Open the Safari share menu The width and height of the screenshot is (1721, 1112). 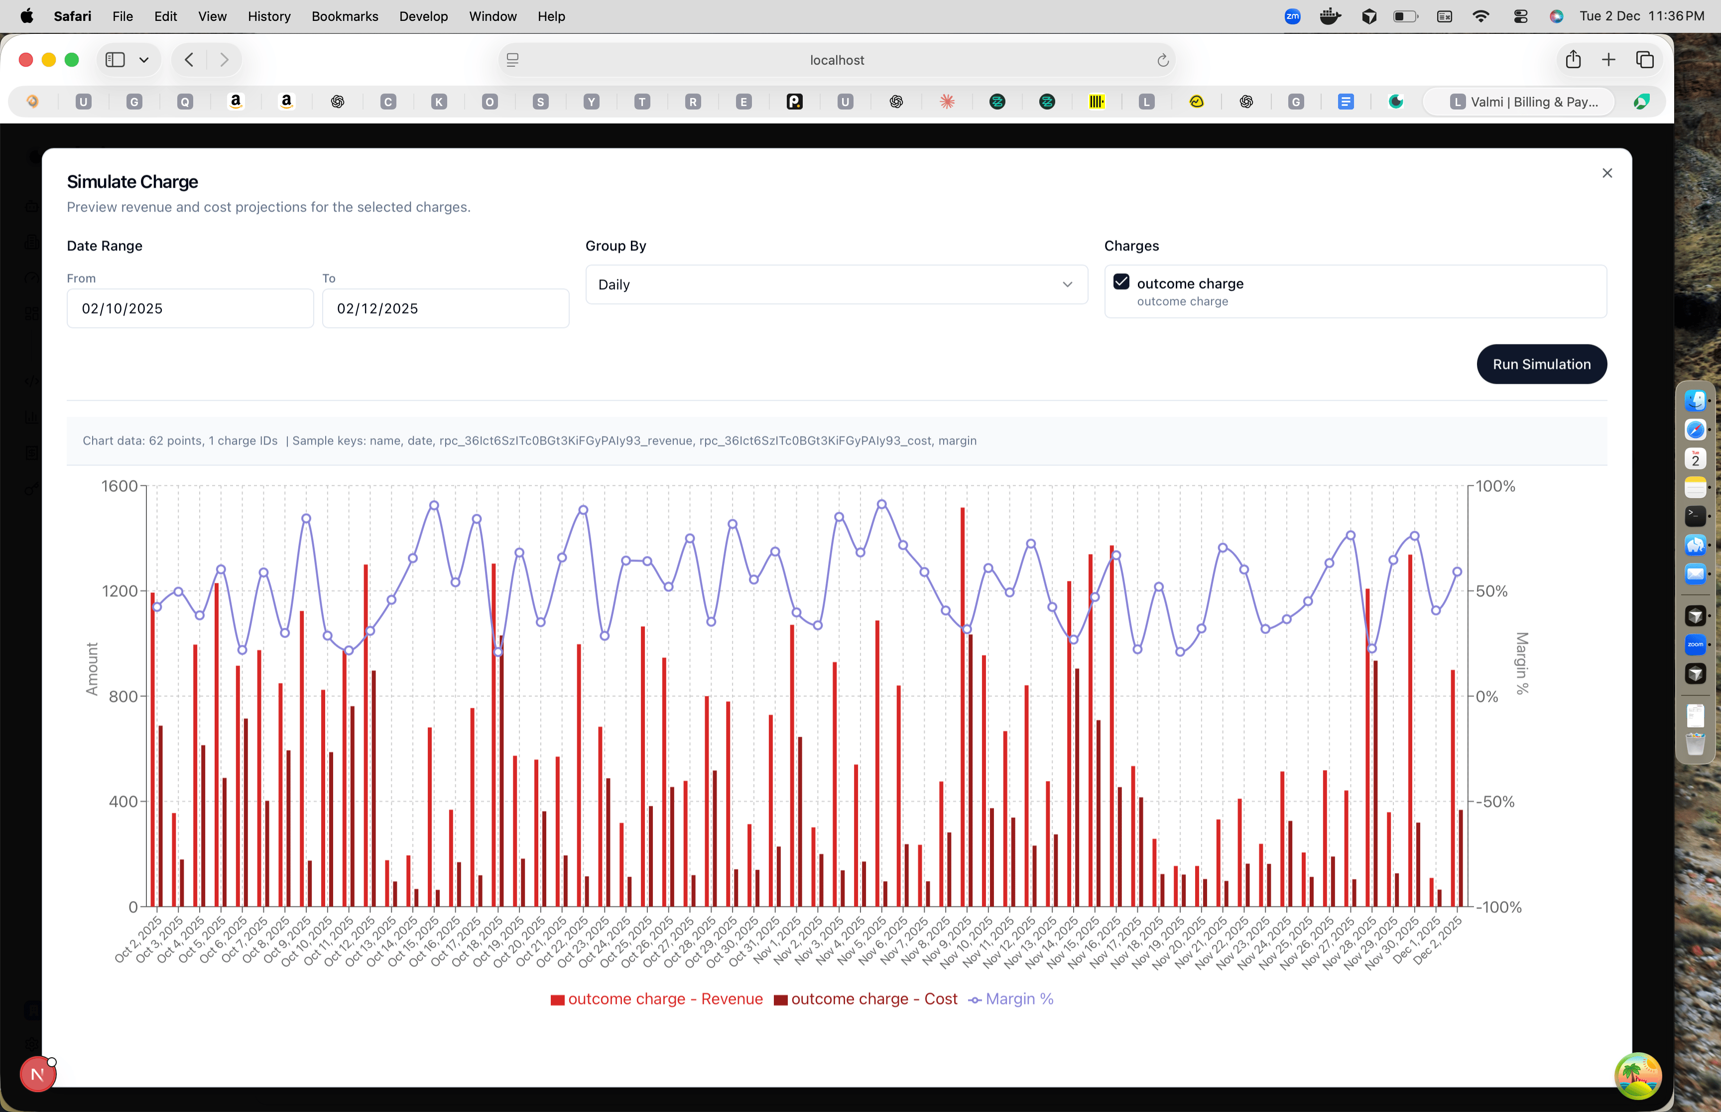coord(1573,59)
